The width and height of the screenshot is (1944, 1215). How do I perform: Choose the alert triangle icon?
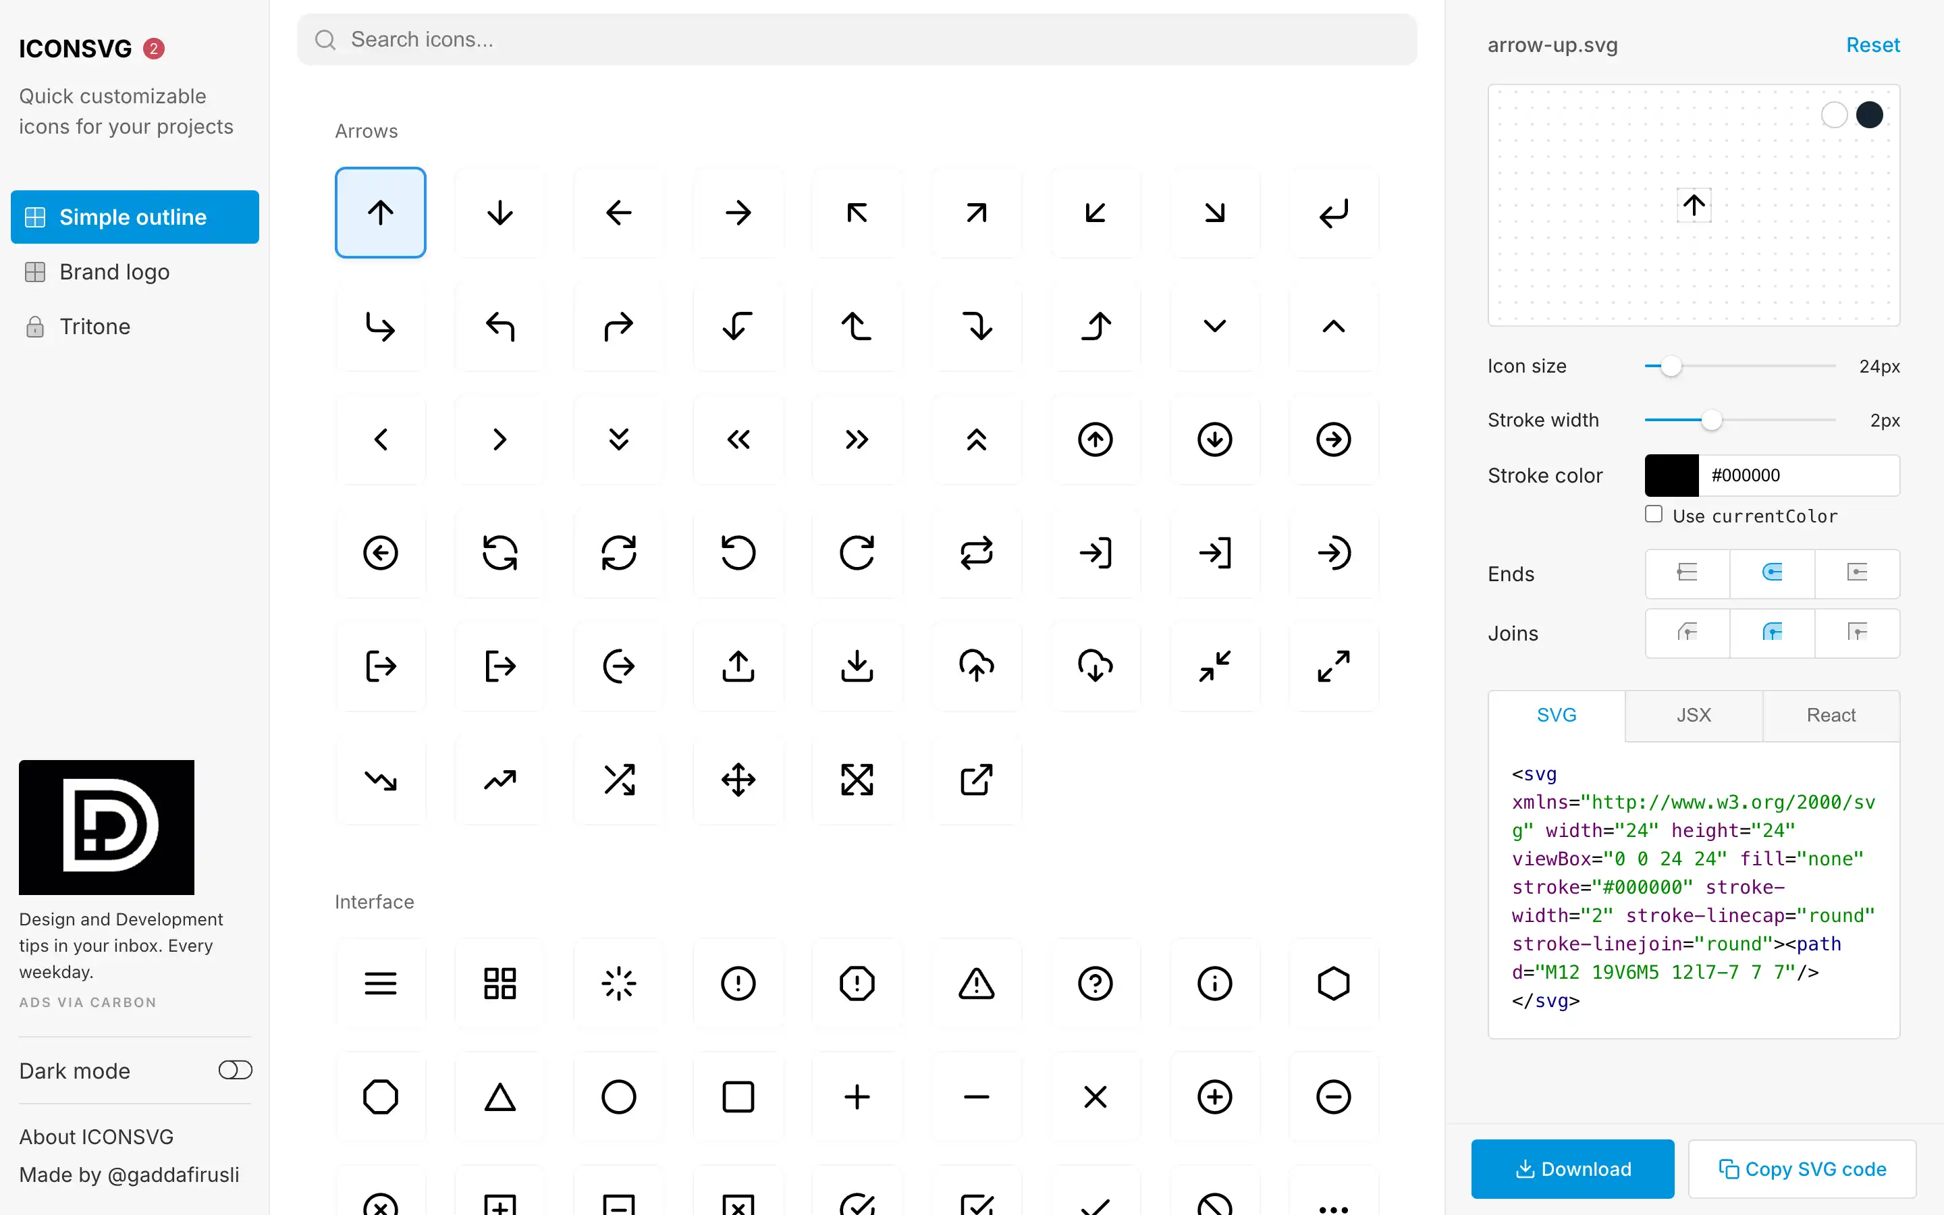pos(976,983)
